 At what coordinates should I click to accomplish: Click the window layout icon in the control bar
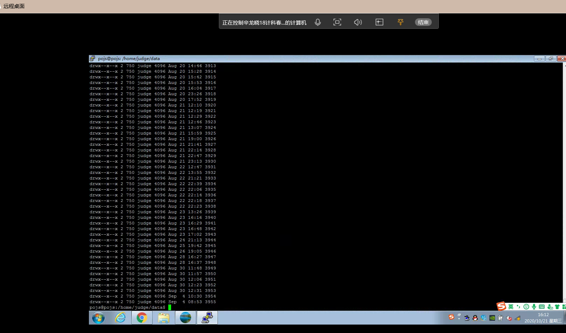coord(379,22)
